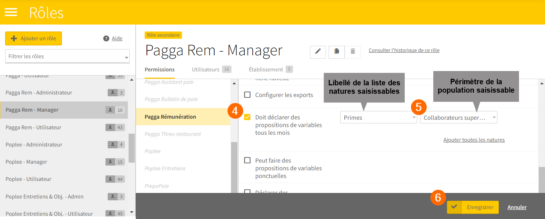Click user icon on Poplee - Manager row
545x219 pixels.
110,162
